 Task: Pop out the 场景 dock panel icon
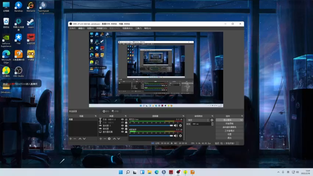[95, 116]
